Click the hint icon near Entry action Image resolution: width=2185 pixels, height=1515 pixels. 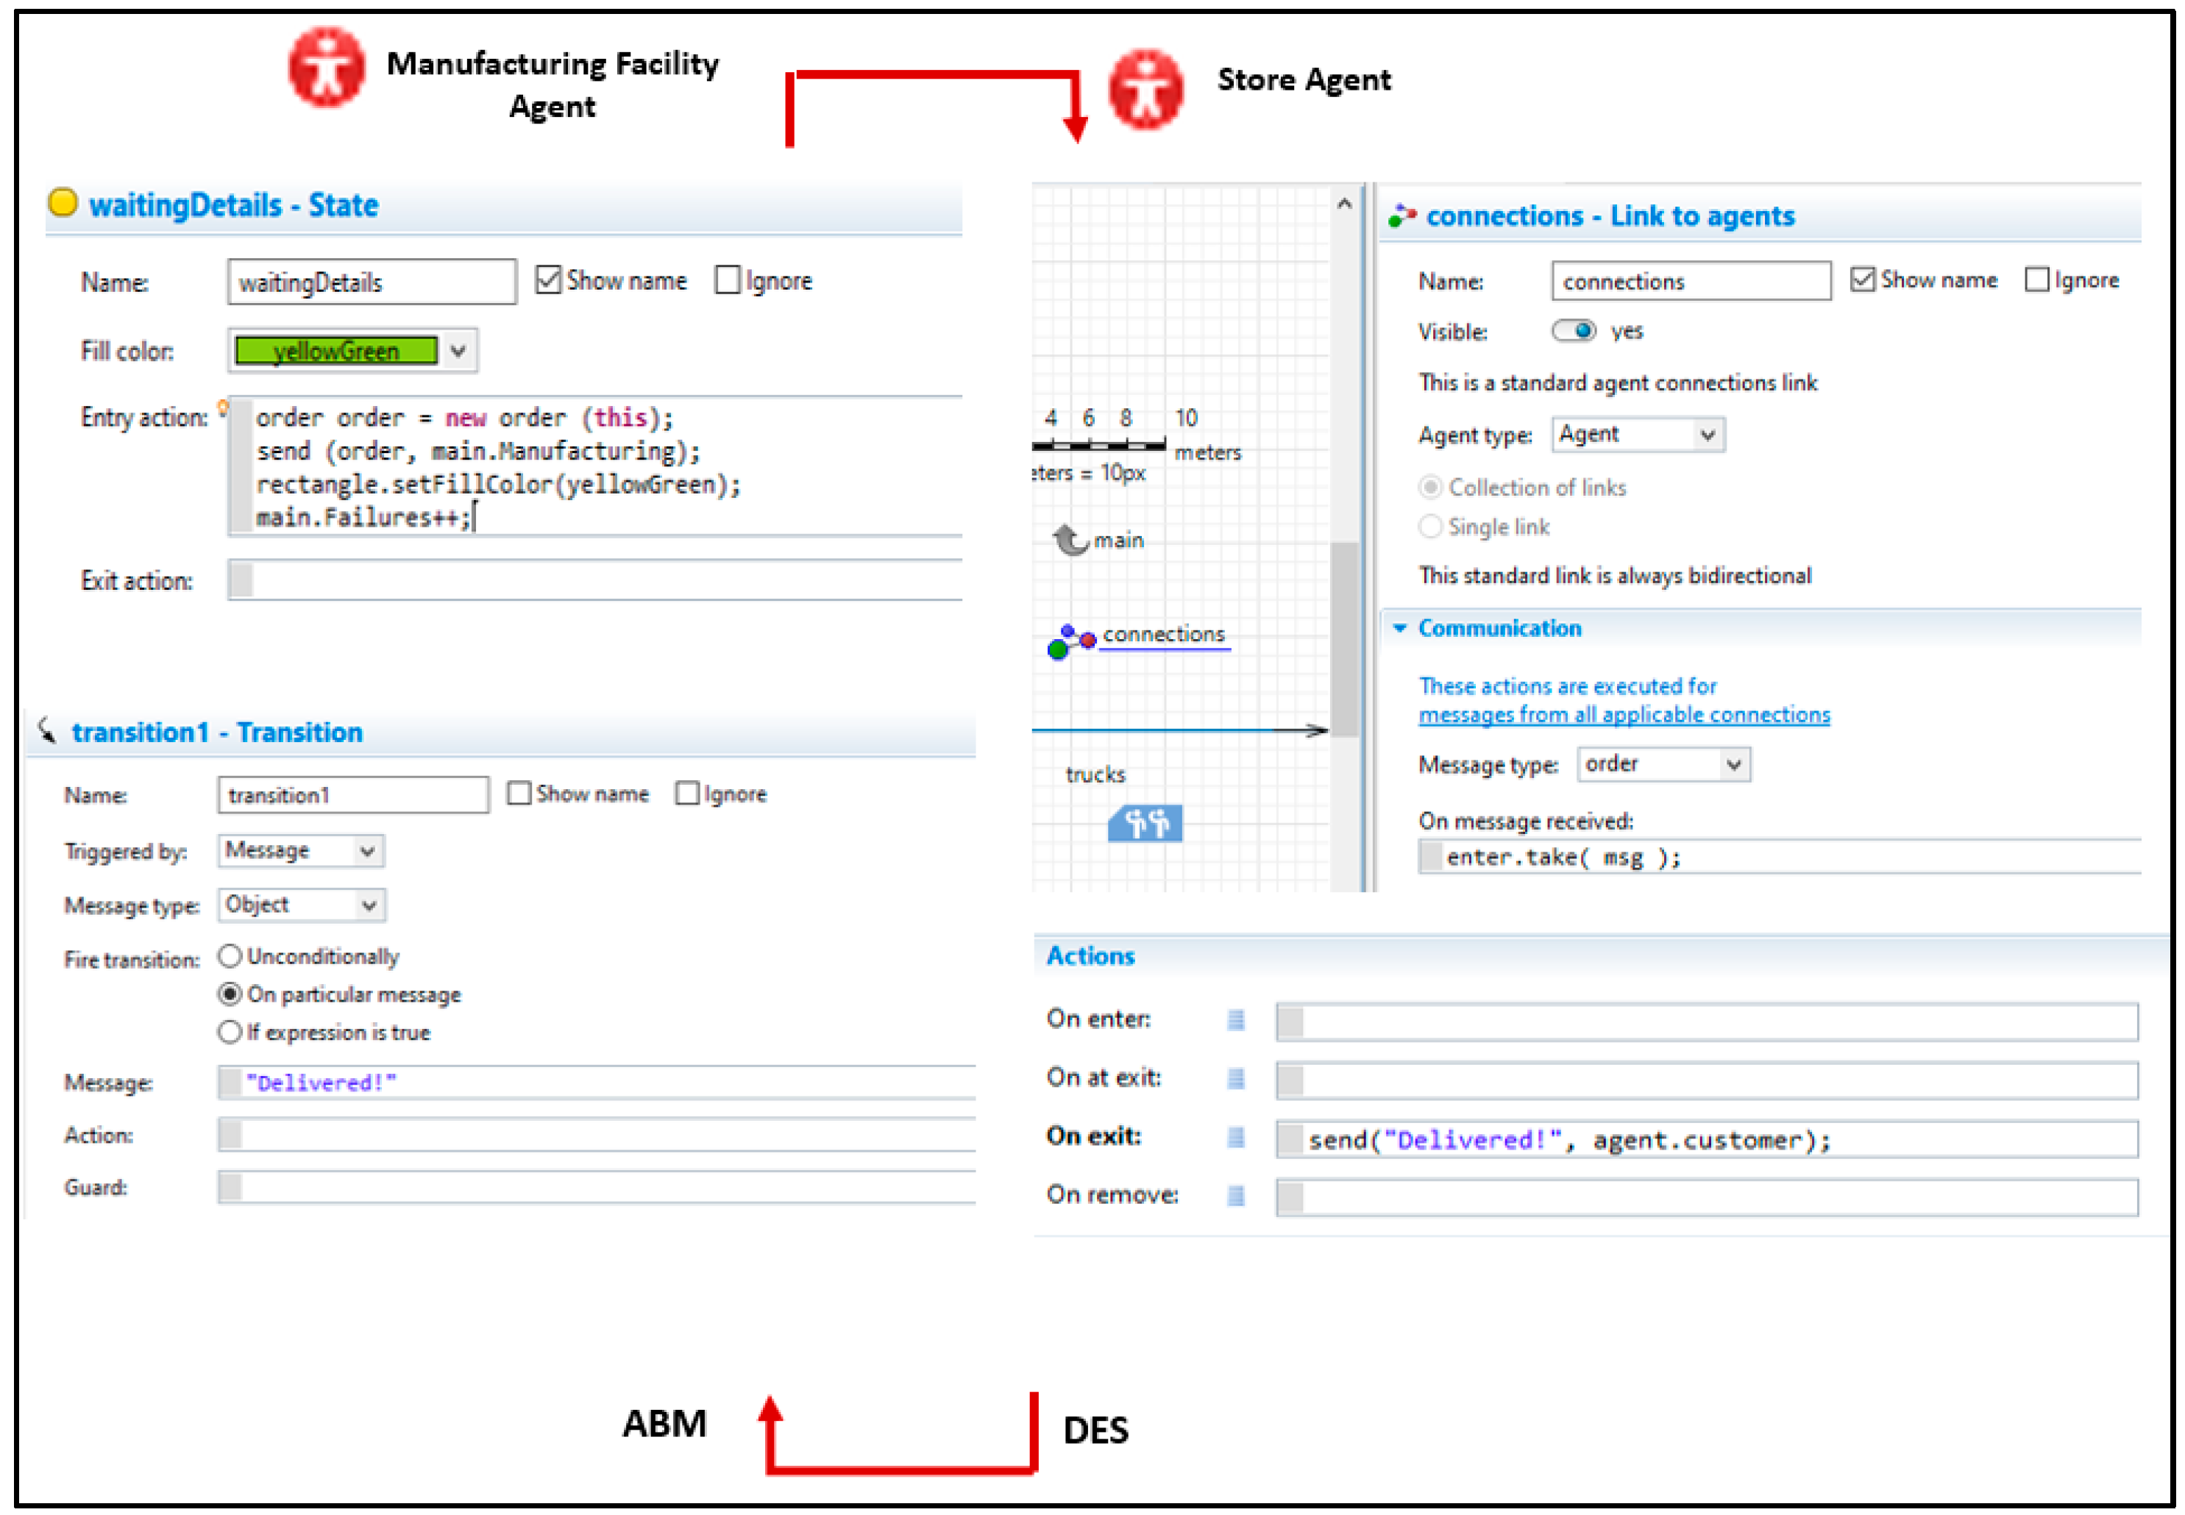point(222,407)
